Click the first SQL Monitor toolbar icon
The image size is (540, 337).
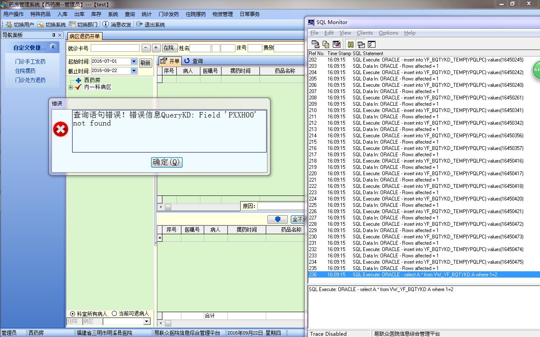tap(315, 44)
